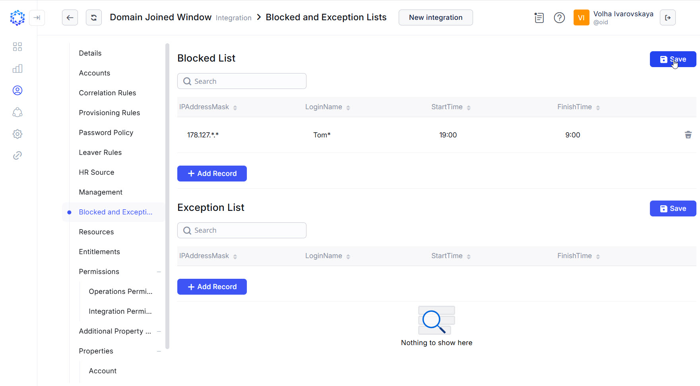Viewport: 700px width, 386px height.
Task: Sign out using the logout icon
Action: (668, 17)
